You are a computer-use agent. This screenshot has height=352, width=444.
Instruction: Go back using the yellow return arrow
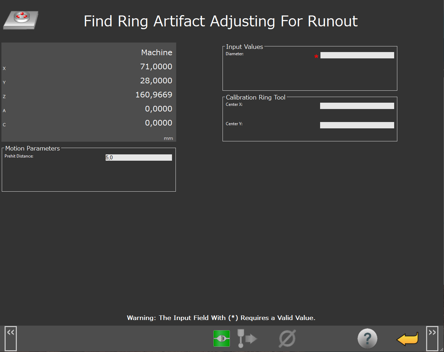click(x=407, y=339)
